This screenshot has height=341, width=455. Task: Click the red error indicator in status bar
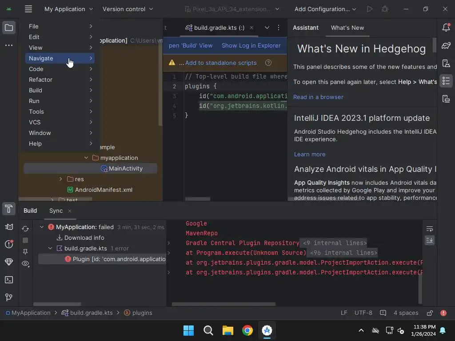tap(443, 313)
